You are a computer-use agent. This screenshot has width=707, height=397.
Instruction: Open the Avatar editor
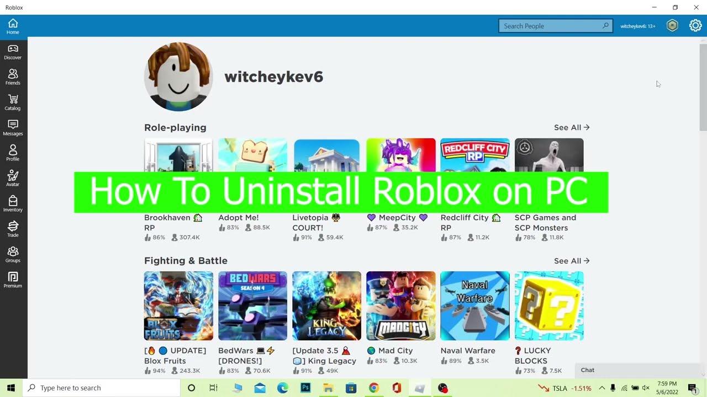pos(13,179)
